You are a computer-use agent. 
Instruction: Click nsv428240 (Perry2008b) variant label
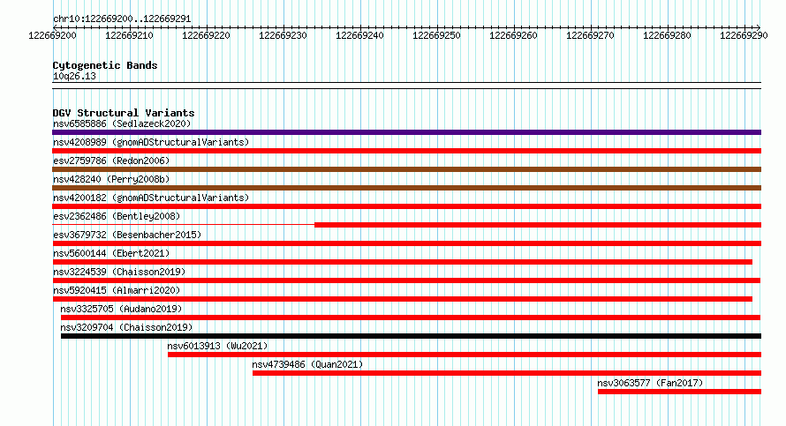point(111,179)
